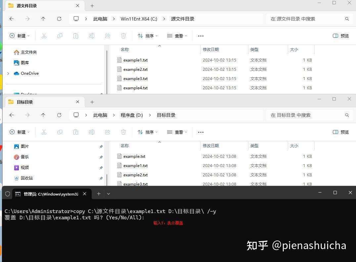Click Win11Ent X64 (C:) breadcrumb
This screenshot has height=262, width=356.
click(x=139, y=19)
